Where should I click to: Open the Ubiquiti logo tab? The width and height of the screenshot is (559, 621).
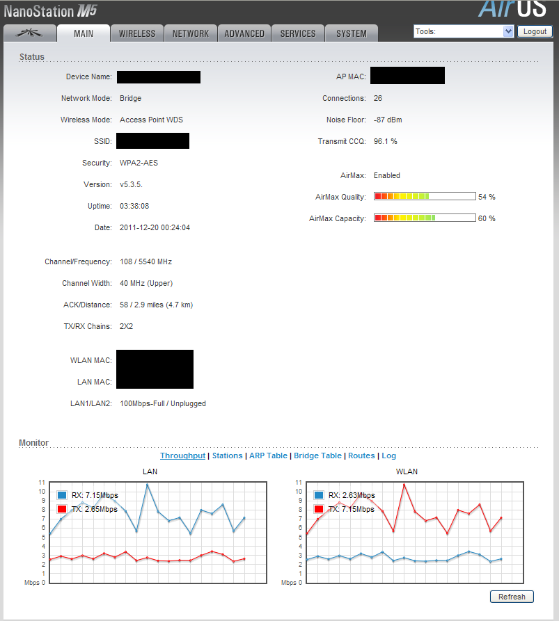coord(29,33)
